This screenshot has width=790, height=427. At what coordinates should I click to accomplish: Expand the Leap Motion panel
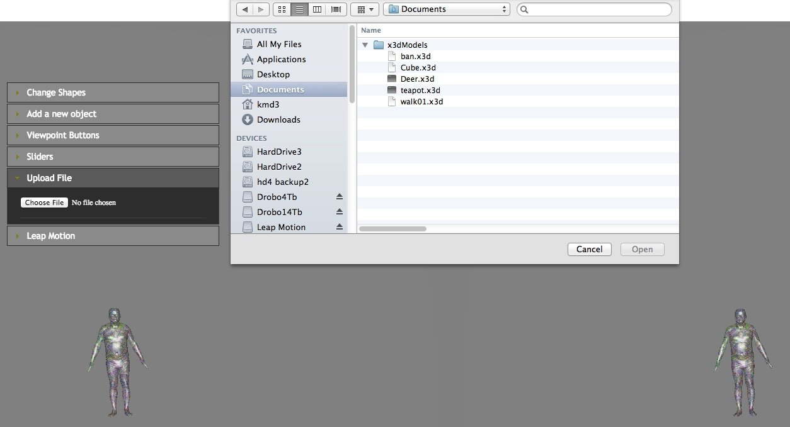pos(113,236)
